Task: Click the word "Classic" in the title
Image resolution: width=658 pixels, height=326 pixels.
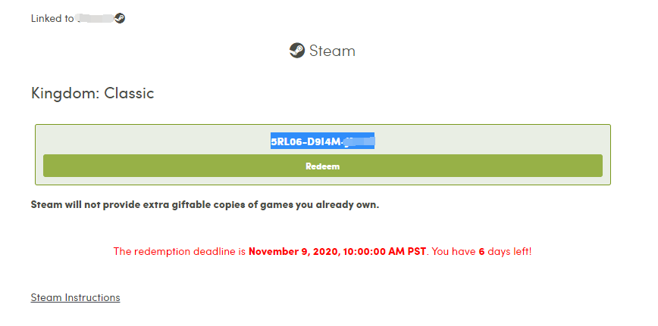Action: pyautogui.click(x=129, y=94)
